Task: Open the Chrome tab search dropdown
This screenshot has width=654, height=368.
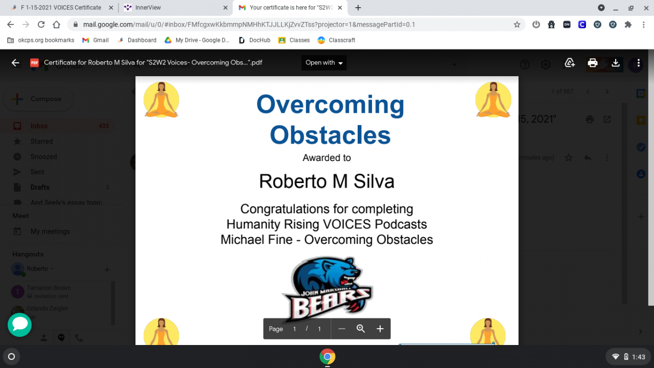Action: [601, 8]
